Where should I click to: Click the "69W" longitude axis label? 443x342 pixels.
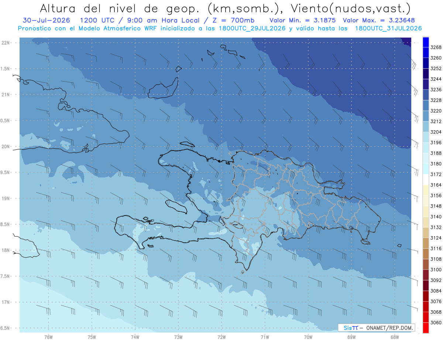coord(351,337)
